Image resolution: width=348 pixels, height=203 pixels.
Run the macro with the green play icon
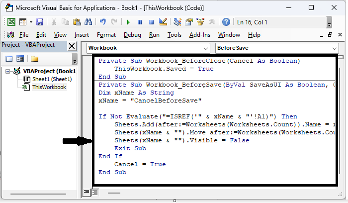128,22
